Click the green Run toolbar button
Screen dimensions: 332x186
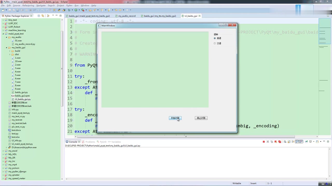click(76, 10)
